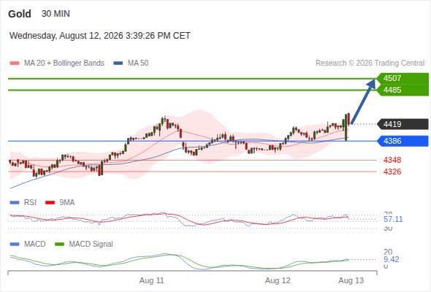Click the MA 20 Bollinger Bands pink legend swatch
Image resolution: width=431 pixels, height=292 pixels.
15,64
